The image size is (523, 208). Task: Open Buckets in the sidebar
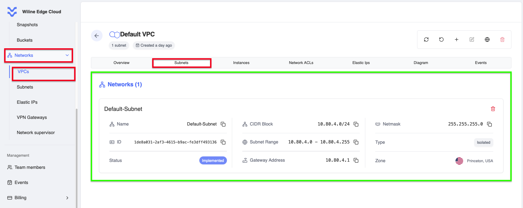point(25,40)
